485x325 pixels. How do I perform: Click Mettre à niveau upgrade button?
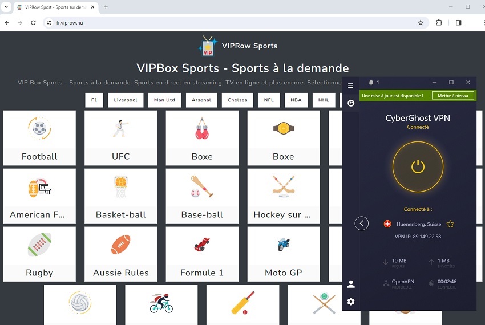[453, 96]
